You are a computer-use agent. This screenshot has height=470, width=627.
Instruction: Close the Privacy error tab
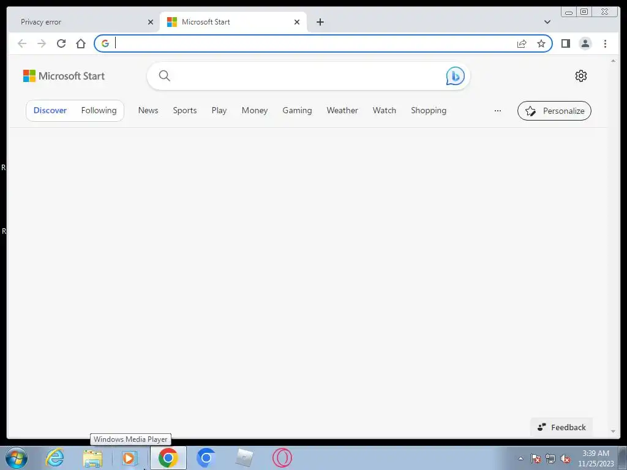151,22
